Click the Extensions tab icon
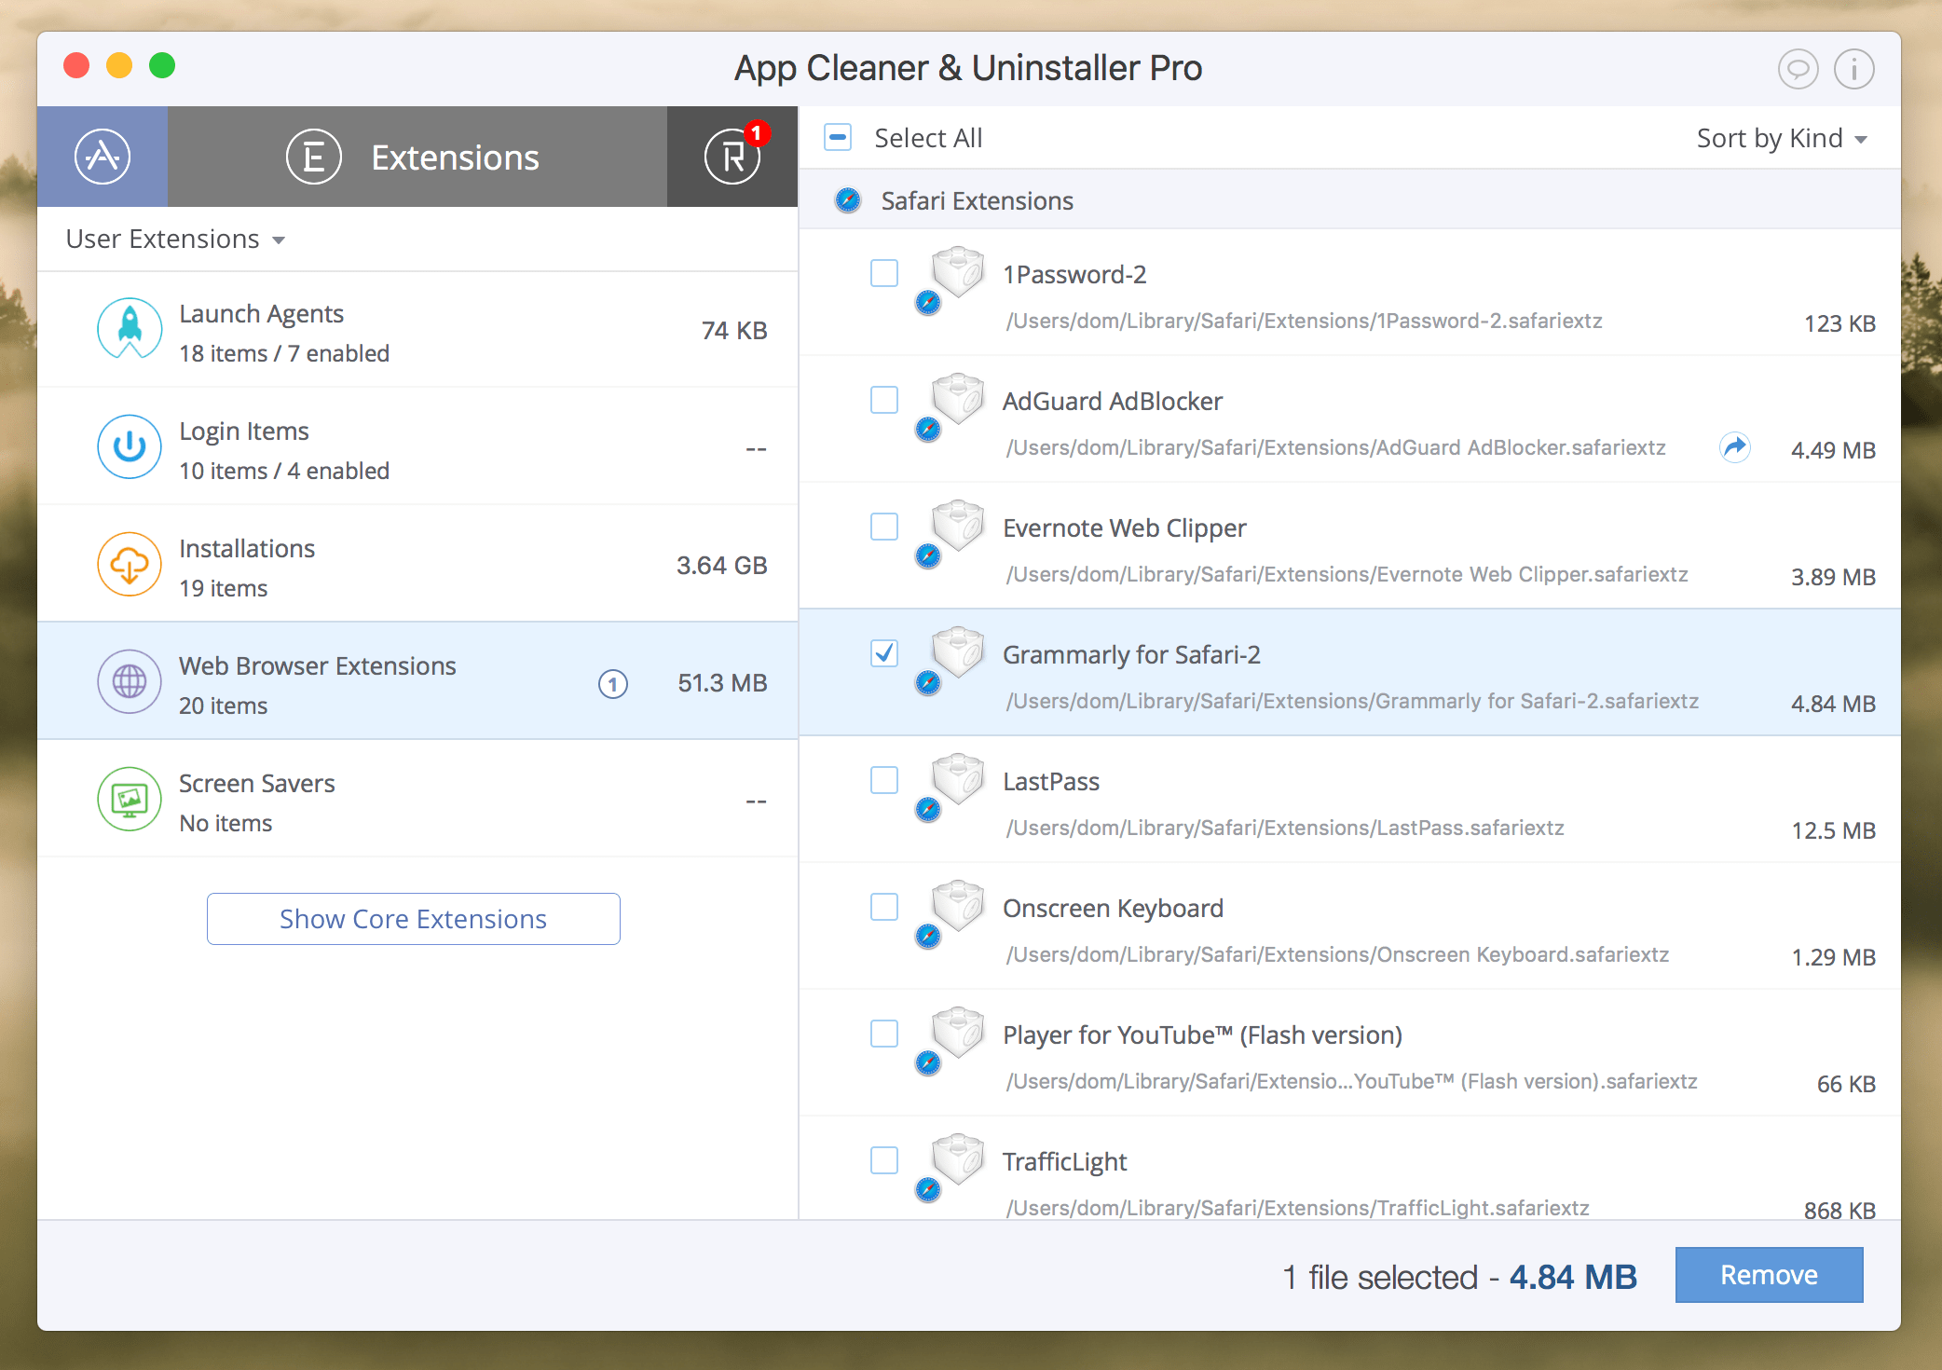Image resolution: width=1942 pixels, height=1370 pixels. coord(311,154)
